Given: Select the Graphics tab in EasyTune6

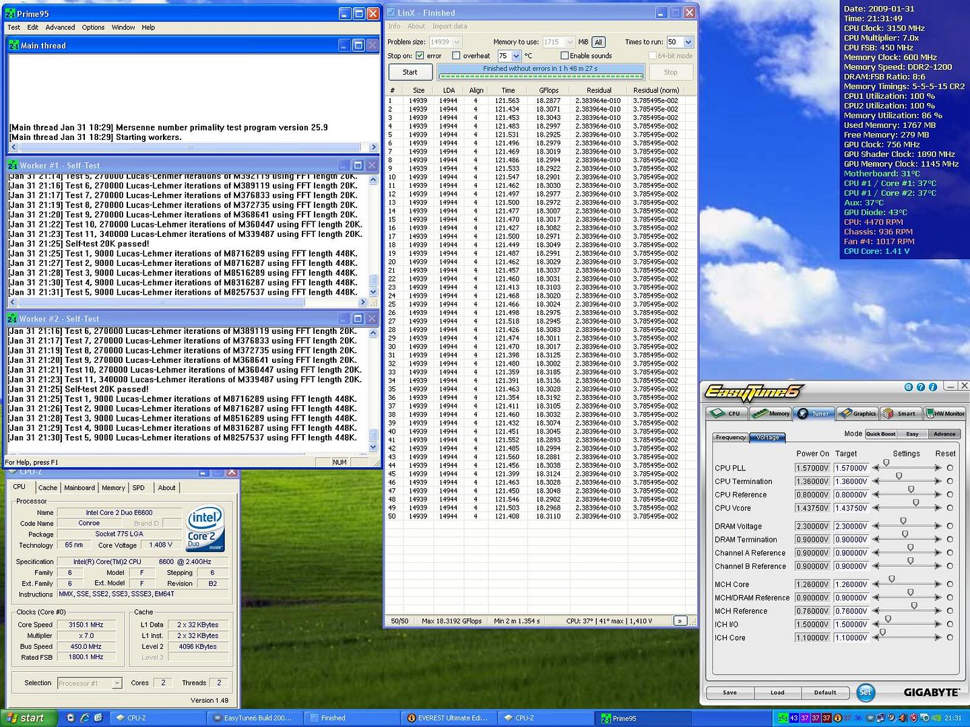Looking at the screenshot, I should click(856, 413).
